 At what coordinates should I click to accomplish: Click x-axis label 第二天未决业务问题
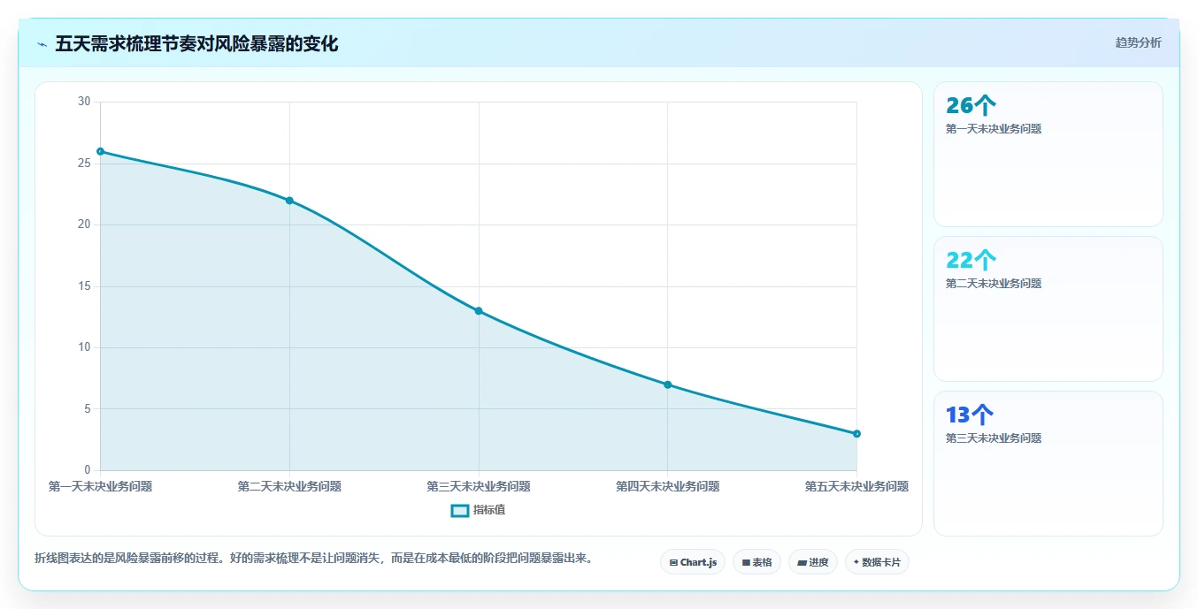289,486
